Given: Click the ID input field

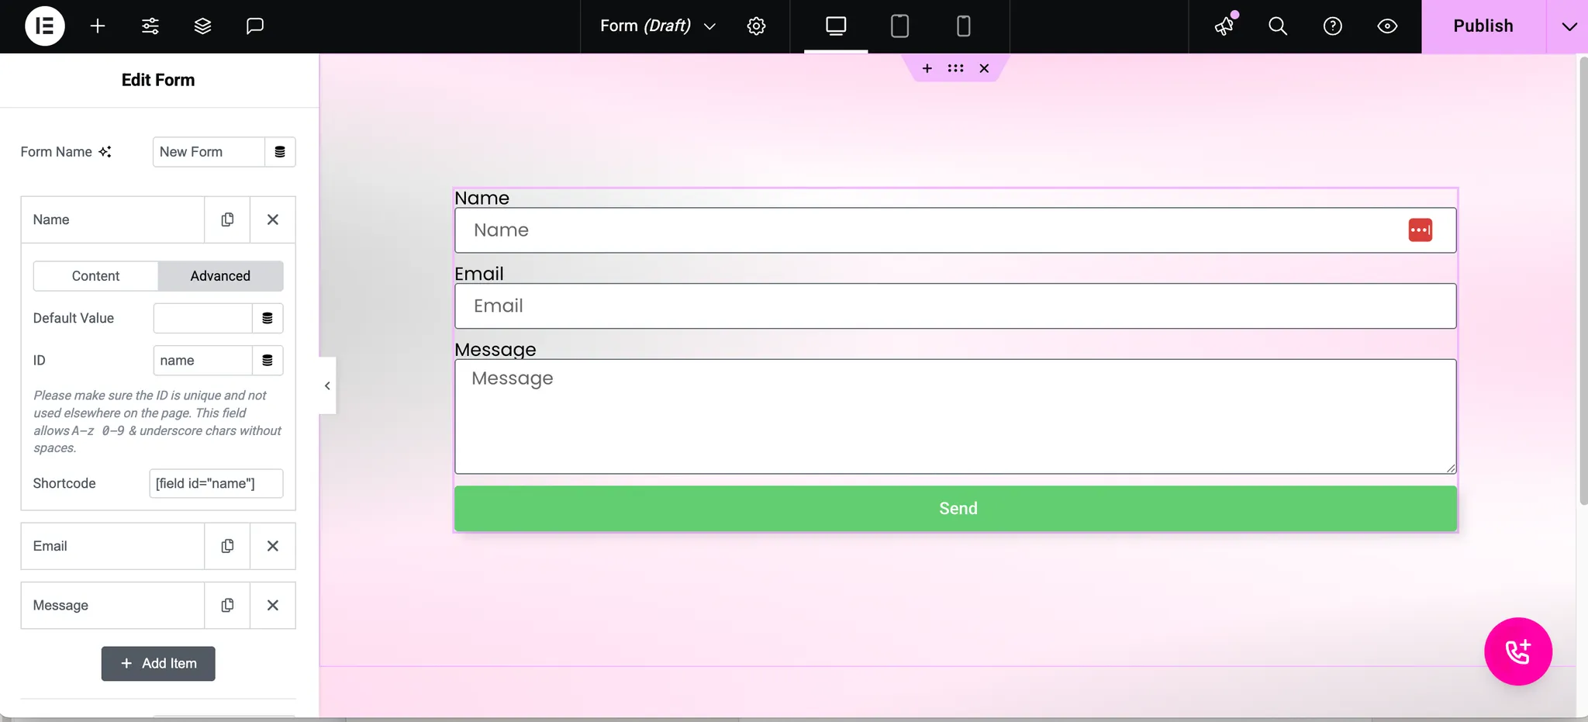Looking at the screenshot, I should (x=202, y=361).
